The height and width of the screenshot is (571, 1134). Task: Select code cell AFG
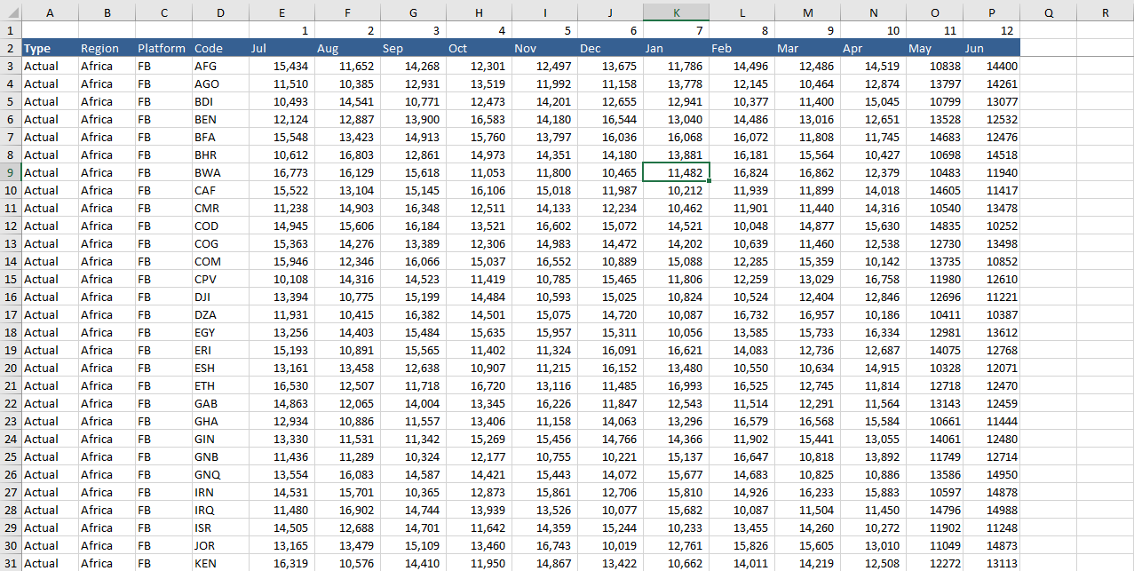click(x=220, y=66)
